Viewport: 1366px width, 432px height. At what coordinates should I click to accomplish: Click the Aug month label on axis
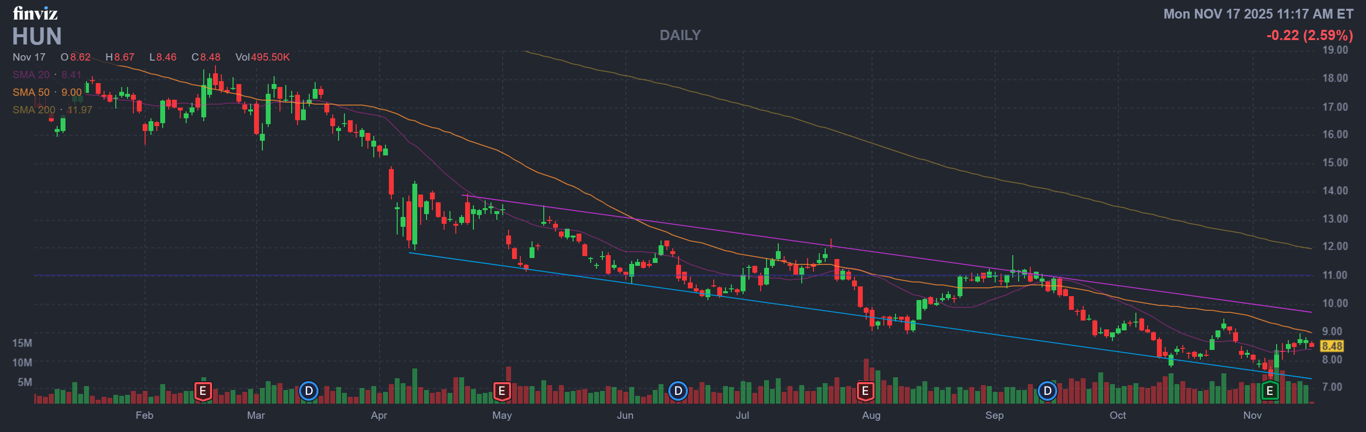pyautogui.click(x=871, y=415)
